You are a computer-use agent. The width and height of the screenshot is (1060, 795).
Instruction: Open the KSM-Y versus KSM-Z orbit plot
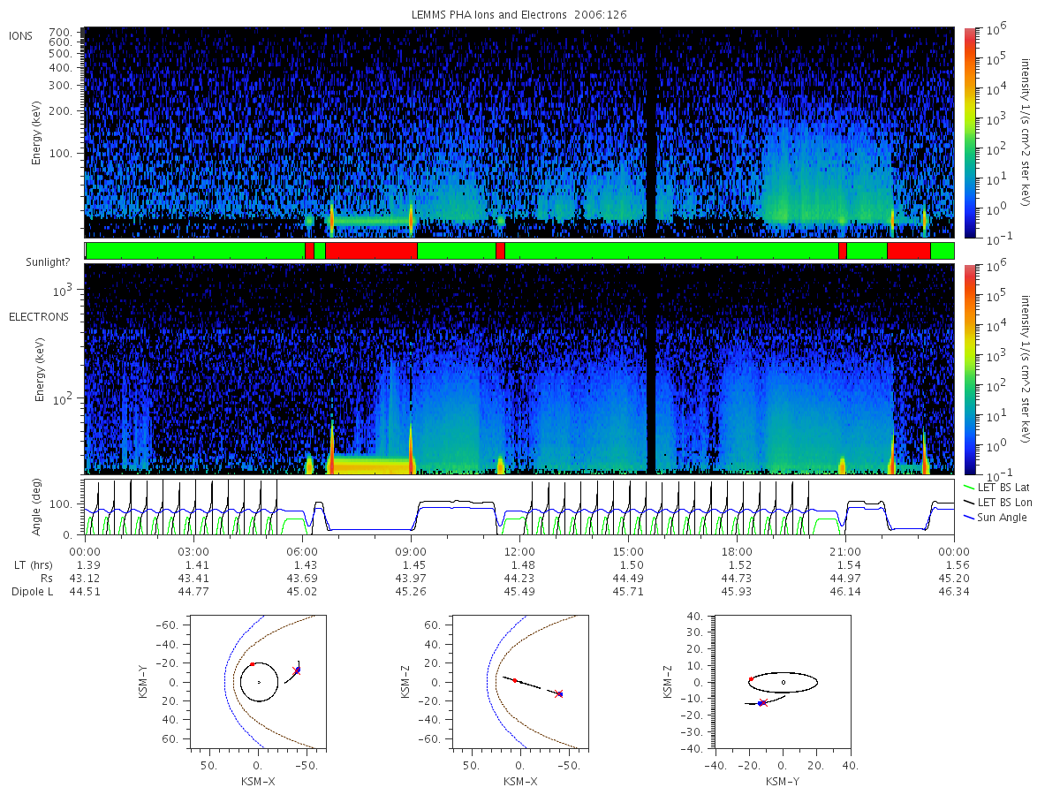(783, 682)
